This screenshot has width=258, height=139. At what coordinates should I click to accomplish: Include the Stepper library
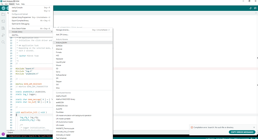(x=83, y=81)
